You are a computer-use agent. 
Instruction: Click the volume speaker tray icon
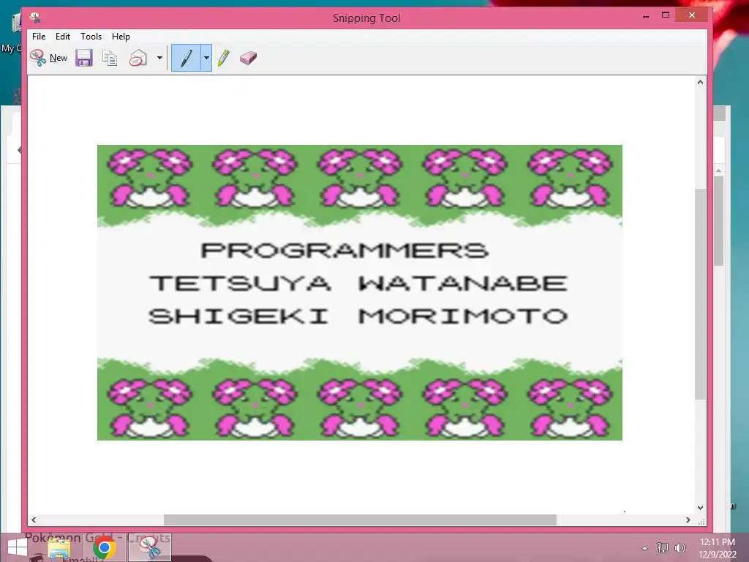[x=680, y=548]
